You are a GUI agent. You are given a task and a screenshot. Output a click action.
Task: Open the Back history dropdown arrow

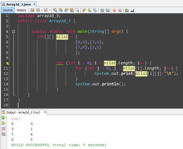click(x=42, y=10)
